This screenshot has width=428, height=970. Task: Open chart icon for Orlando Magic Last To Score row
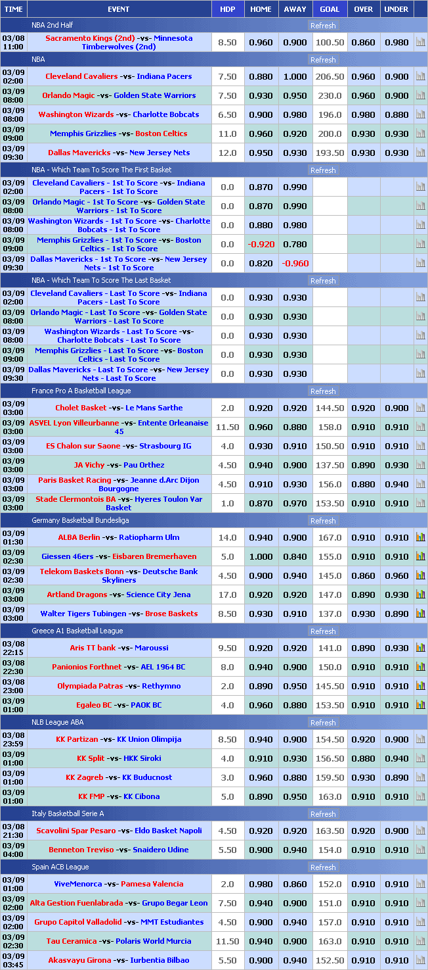[421, 316]
